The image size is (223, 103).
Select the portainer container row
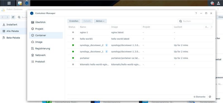[140, 58]
